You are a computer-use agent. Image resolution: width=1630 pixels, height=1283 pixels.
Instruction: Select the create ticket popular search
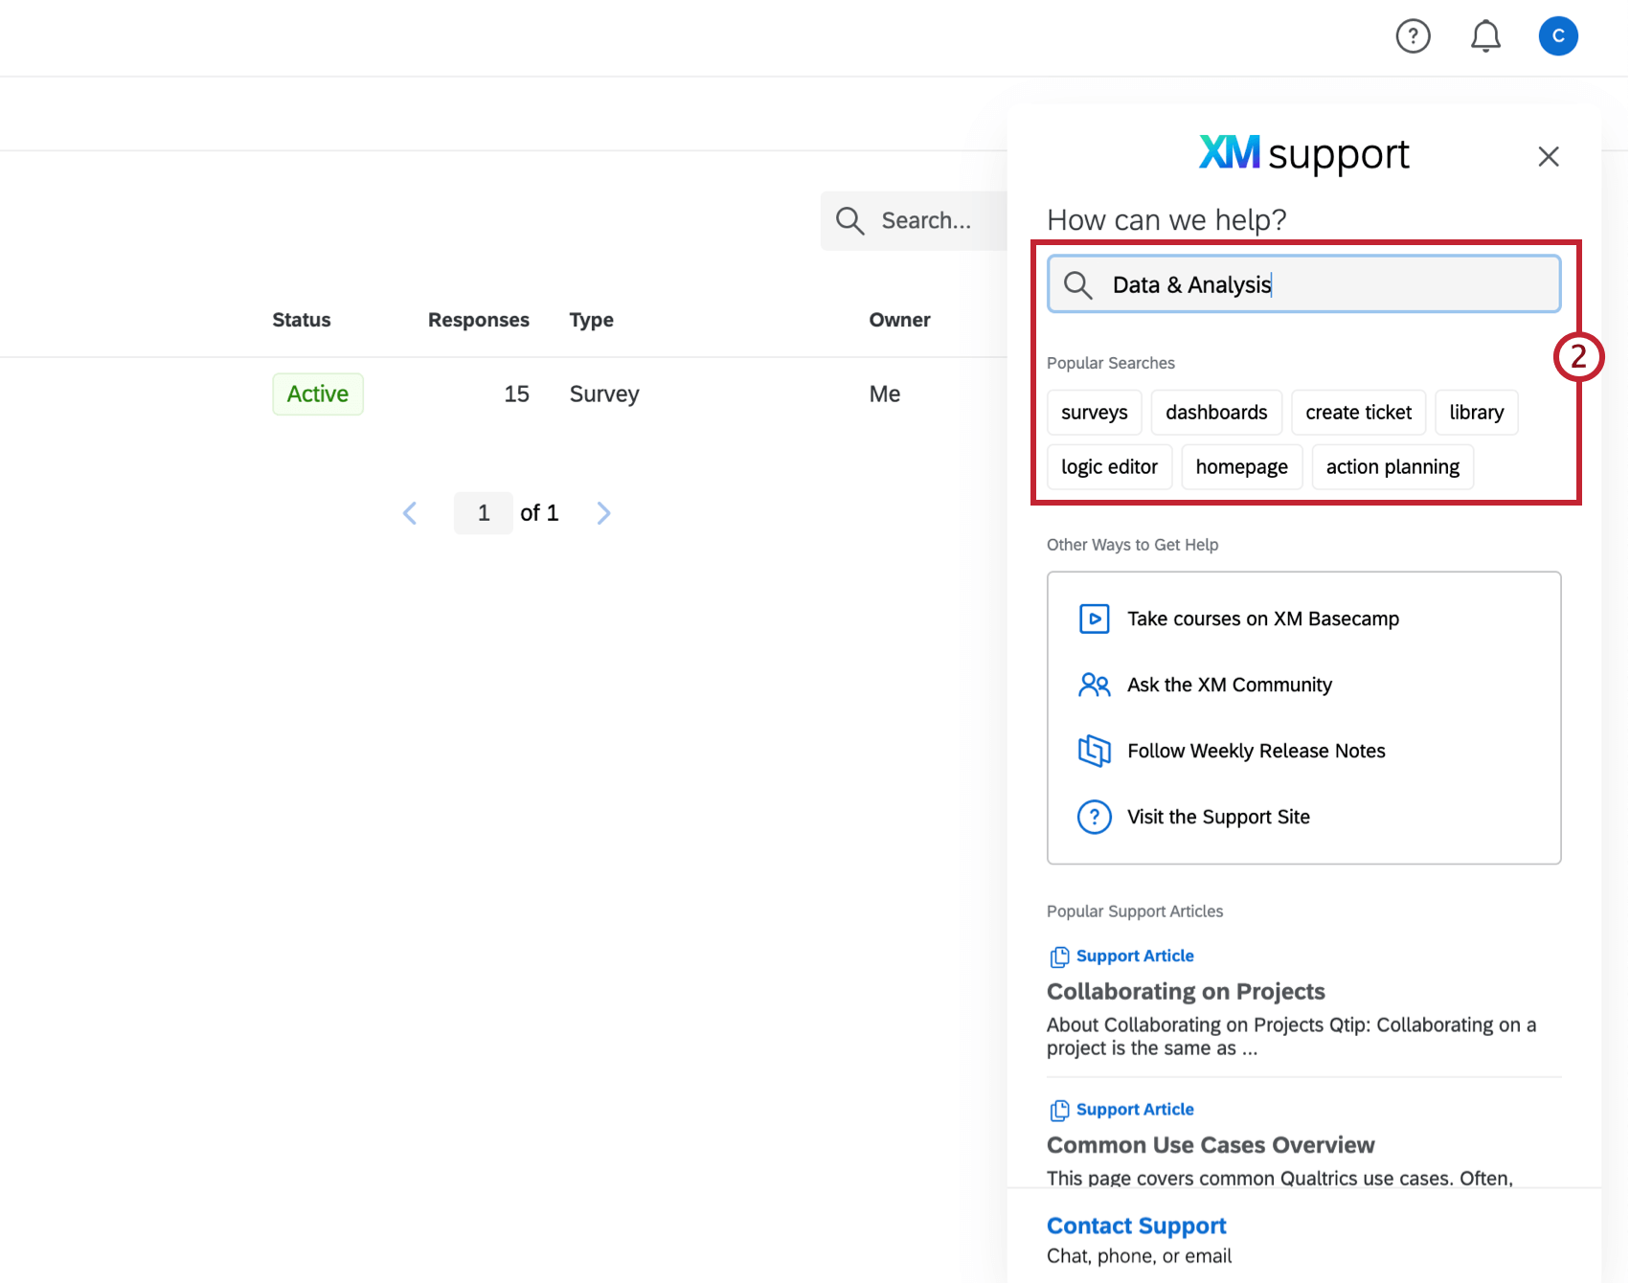click(x=1358, y=413)
